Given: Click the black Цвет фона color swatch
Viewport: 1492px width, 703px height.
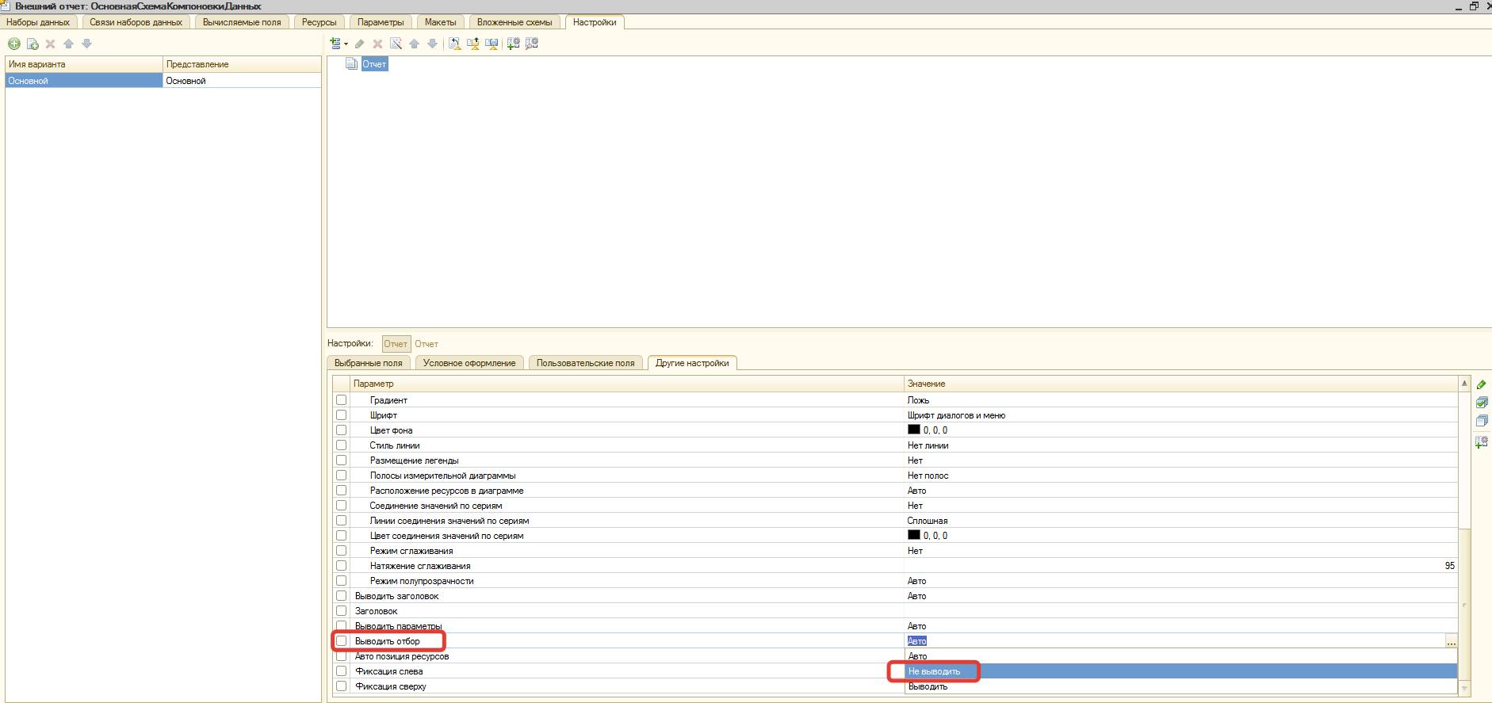Looking at the screenshot, I should tap(913, 430).
